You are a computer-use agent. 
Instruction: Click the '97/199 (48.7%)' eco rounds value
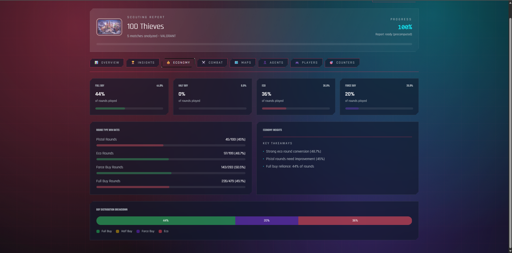[x=234, y=153]
